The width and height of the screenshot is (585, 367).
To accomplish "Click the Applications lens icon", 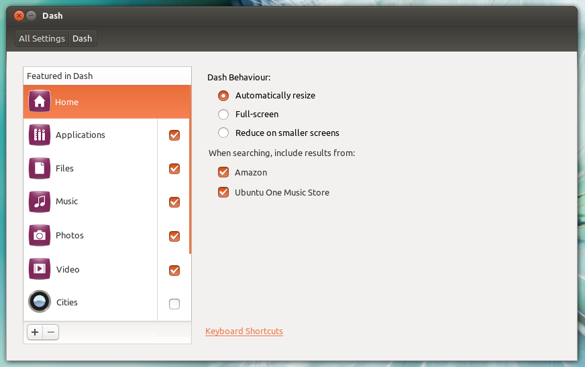I will click(x=40, y=135).
